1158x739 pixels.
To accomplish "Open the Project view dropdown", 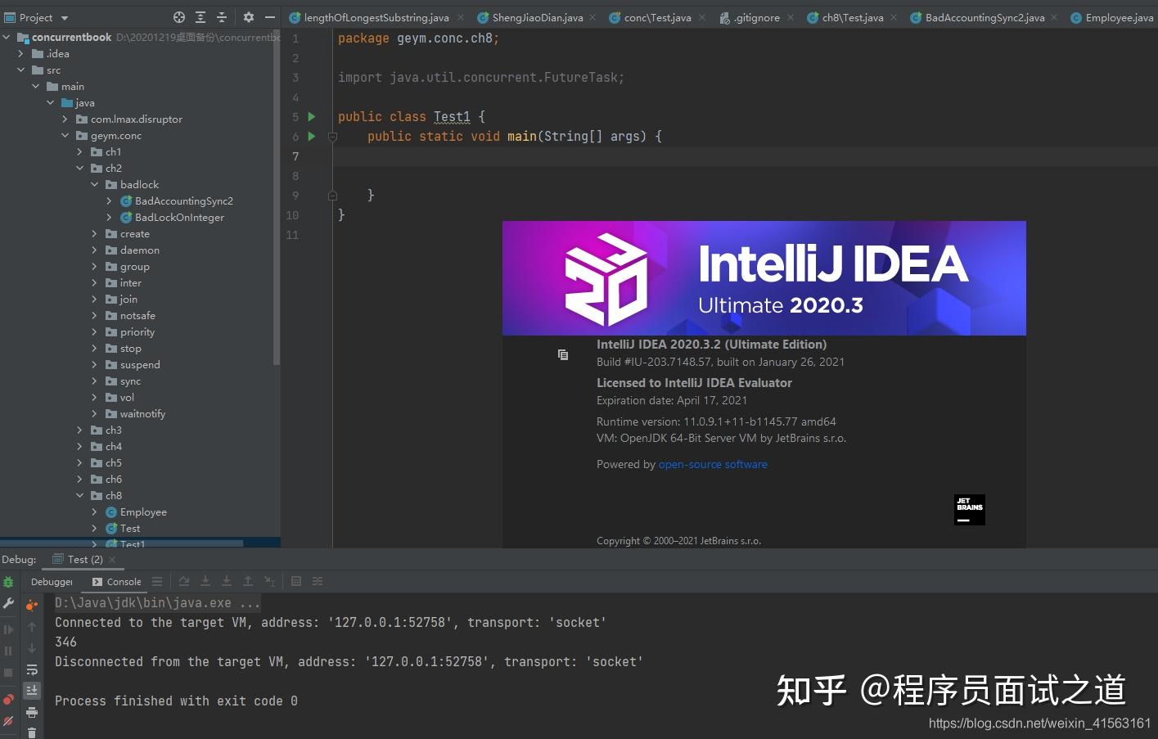I will coord(65,17).
